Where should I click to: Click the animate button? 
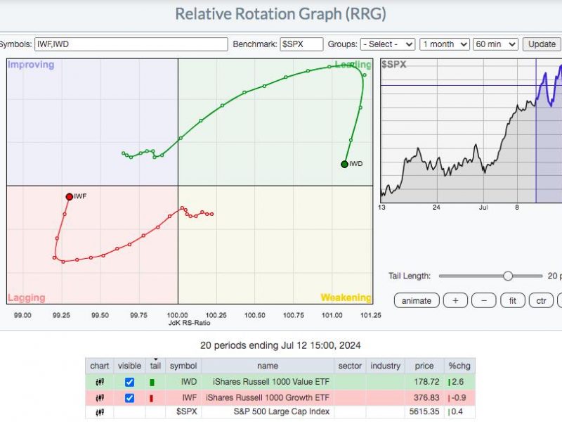(417, 301)
